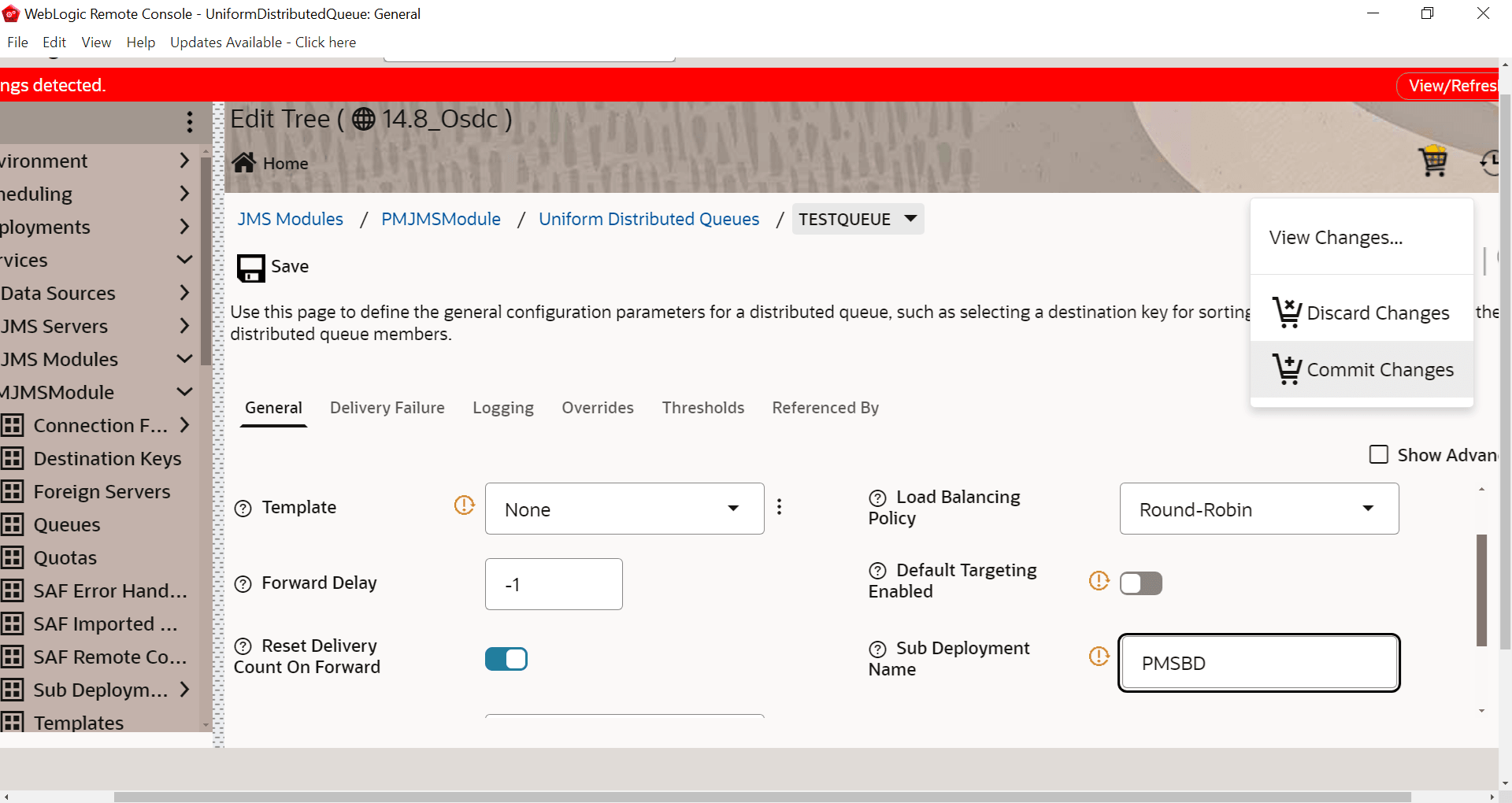This screenshot has width=1512, height=803.
Task: Click the Quotas grid icon
Action: (x=13, y=557)
